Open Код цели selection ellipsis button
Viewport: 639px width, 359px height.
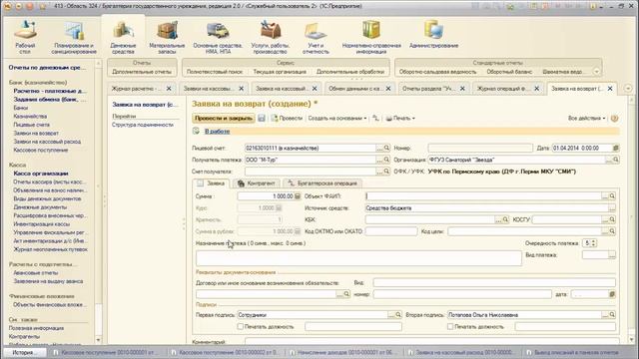click(x=605, y=231)
